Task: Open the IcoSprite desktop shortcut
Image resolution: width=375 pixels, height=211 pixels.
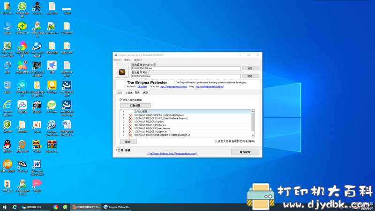Action: (x=37, y=8)
